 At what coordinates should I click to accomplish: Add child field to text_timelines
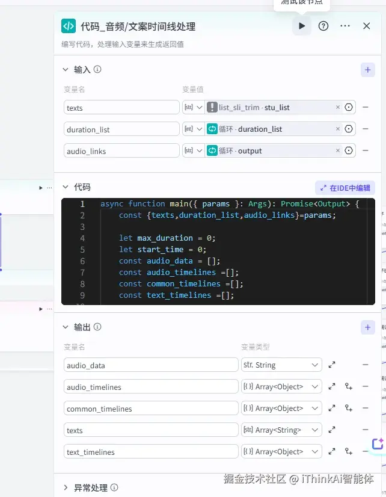tap(349, 451)
